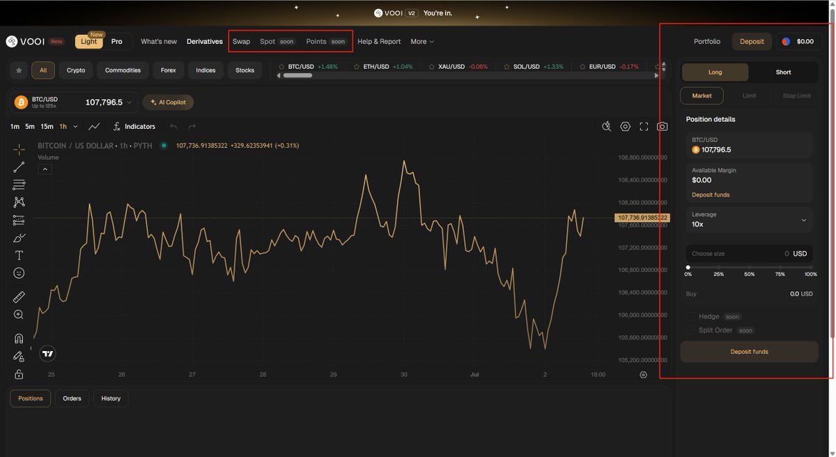
Task: Click the Deposit button in header
Action: (x=752, y=42)
